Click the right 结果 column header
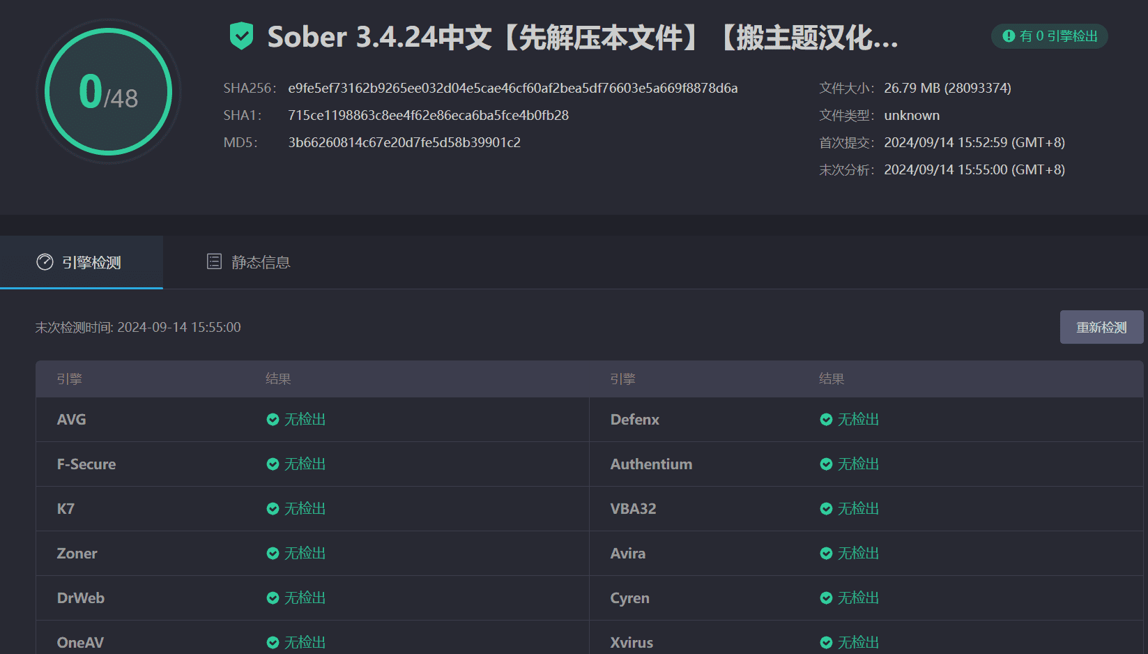Viewport: 1148px width, 654px height. click(832, 379)
